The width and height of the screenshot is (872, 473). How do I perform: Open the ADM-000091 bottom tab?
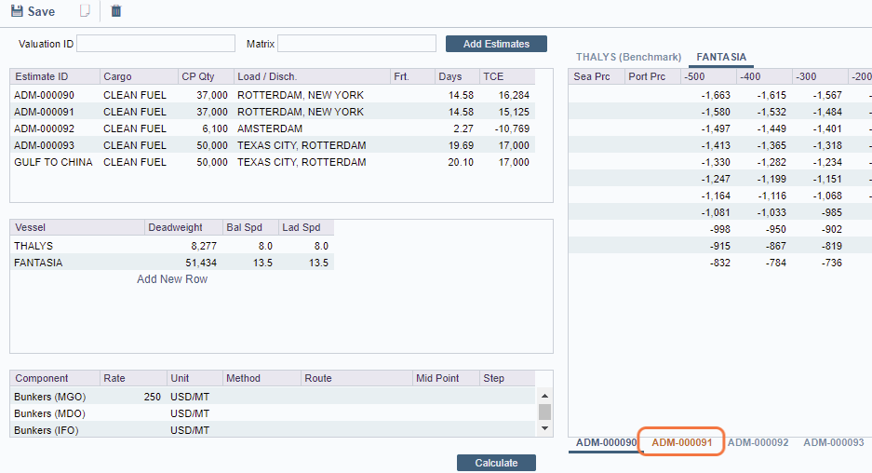click(x=681, y=443)
